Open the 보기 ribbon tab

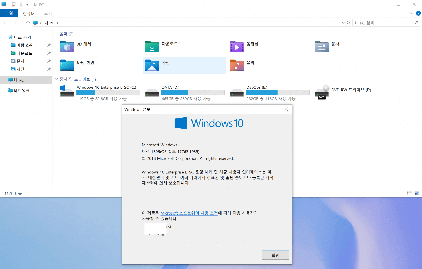click(x=48, y=13)
